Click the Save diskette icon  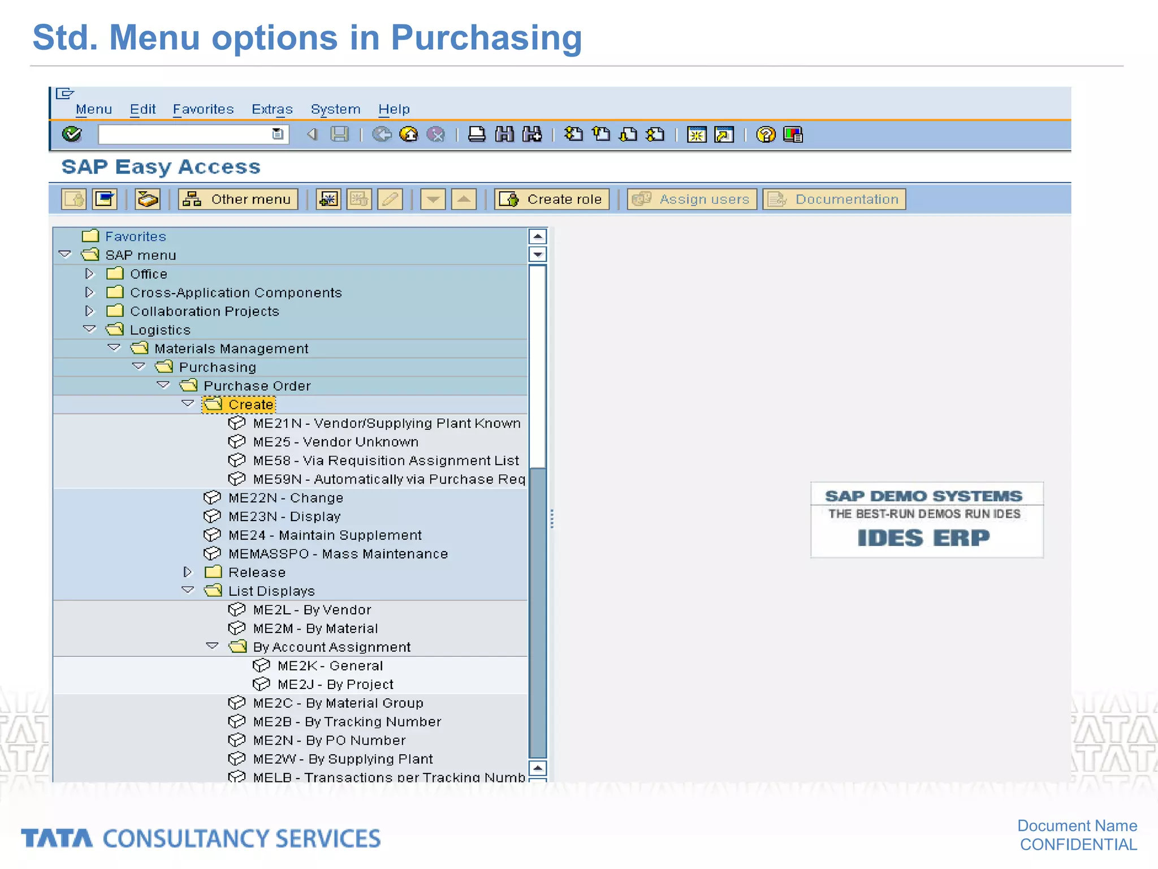[x=339, y=134]
